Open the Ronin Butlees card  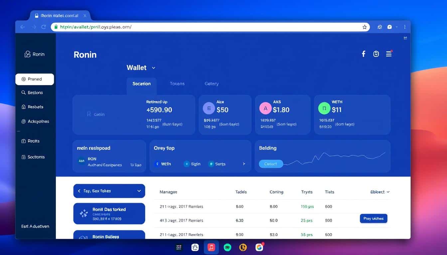pos(109,235)
